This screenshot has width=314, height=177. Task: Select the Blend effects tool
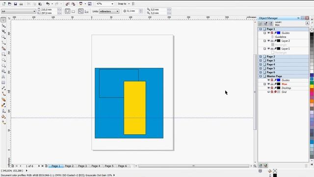(x=3, y=99)
